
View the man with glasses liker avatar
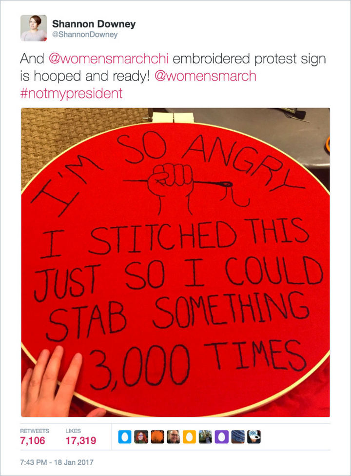point(173,437)
